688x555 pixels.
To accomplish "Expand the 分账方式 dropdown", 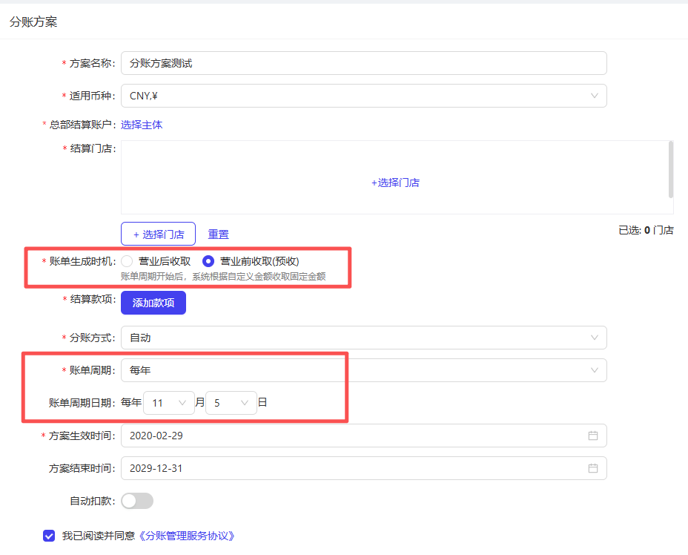I will tap(363, 338).
